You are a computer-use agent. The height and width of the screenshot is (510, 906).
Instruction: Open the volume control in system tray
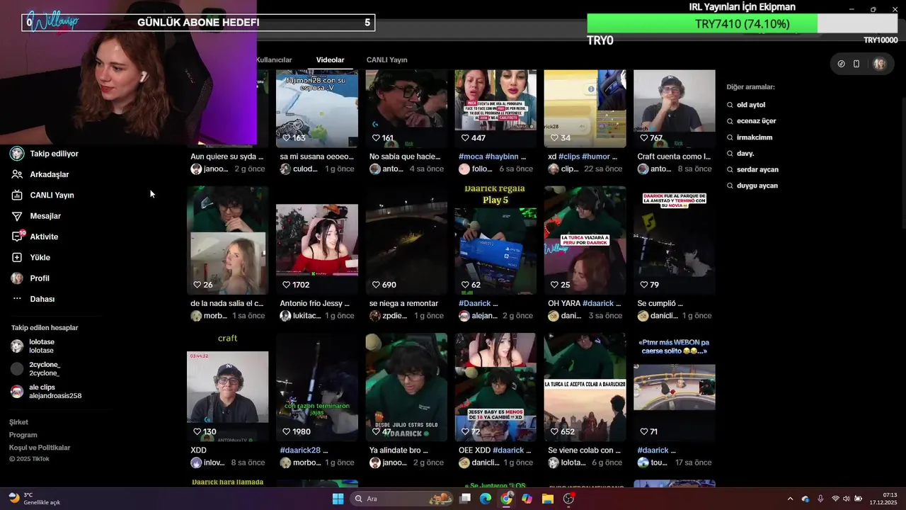[x=846, y=499]
